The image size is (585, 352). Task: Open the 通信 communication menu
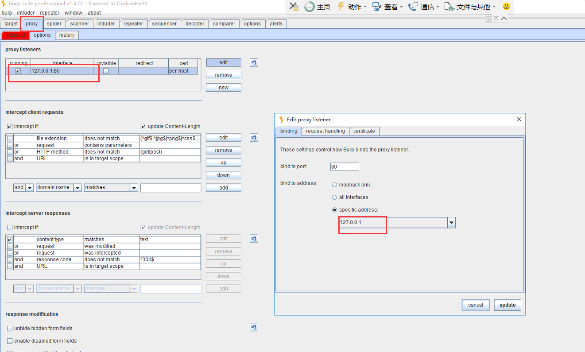(424, 7)
